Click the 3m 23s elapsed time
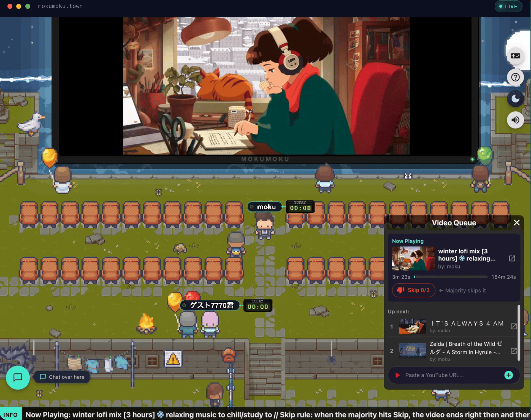This screenshot has height=420, width=531. click(x=401, y=277)
